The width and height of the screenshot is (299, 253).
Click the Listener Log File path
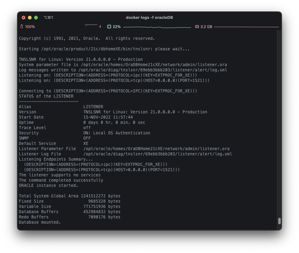157,154
